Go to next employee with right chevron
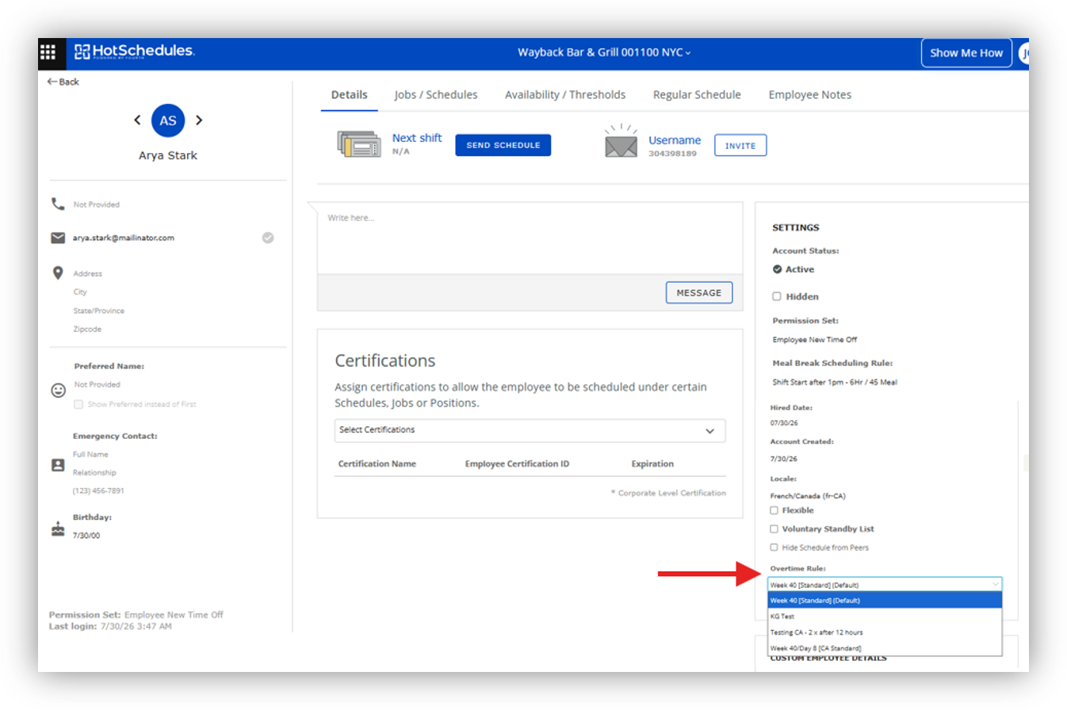 pos(199,120)
